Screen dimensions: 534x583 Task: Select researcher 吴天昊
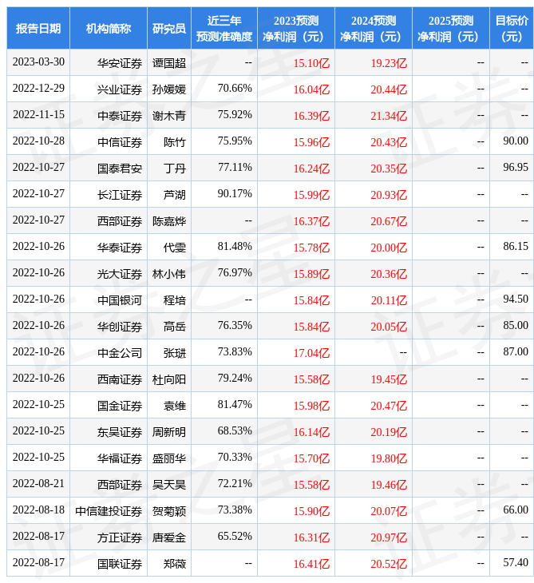(x=169, y=486)
